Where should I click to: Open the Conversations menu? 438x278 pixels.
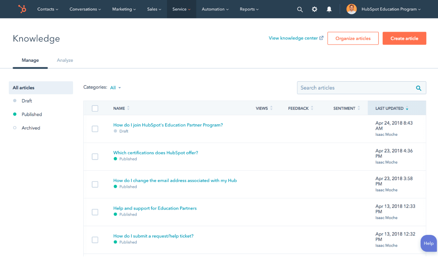[x=85, y=9]
